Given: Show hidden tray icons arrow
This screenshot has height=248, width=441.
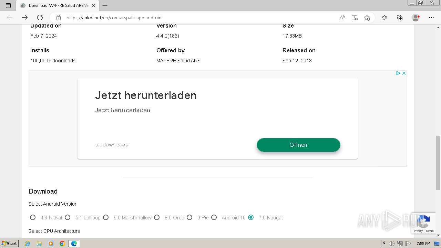Looking at the screenshot, I should [384, 244].
